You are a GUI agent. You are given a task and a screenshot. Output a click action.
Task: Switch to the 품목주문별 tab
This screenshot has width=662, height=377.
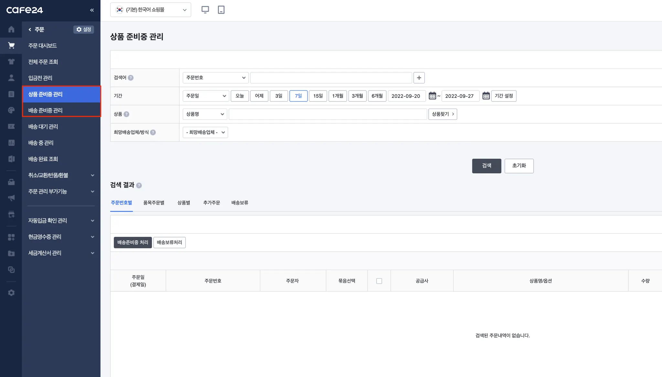pos(154,203)
